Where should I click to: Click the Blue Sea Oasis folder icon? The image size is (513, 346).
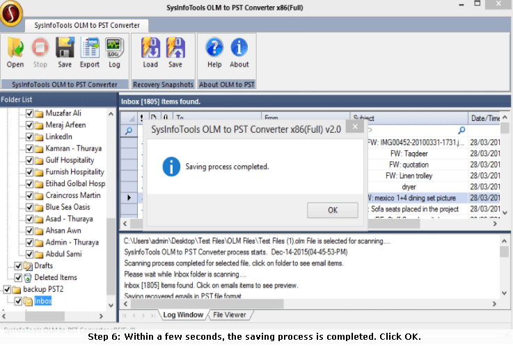tap(39, 208)
